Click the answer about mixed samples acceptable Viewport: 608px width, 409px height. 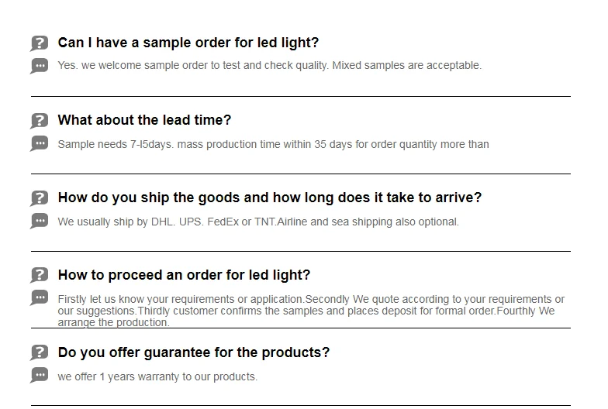[x=269, y=66]
